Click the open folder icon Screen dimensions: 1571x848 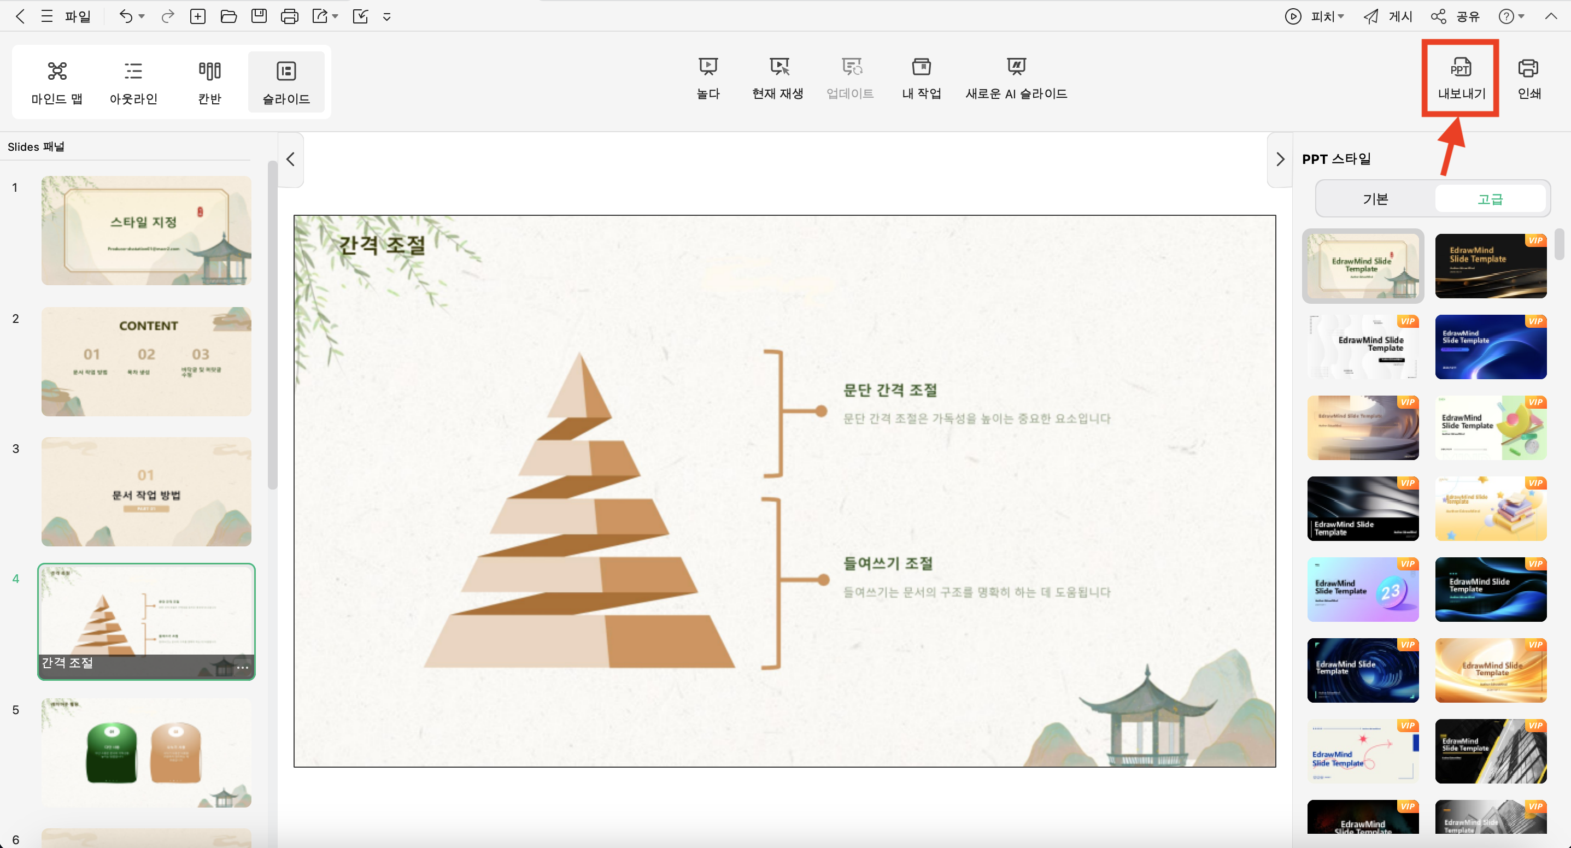coord(228,16)
